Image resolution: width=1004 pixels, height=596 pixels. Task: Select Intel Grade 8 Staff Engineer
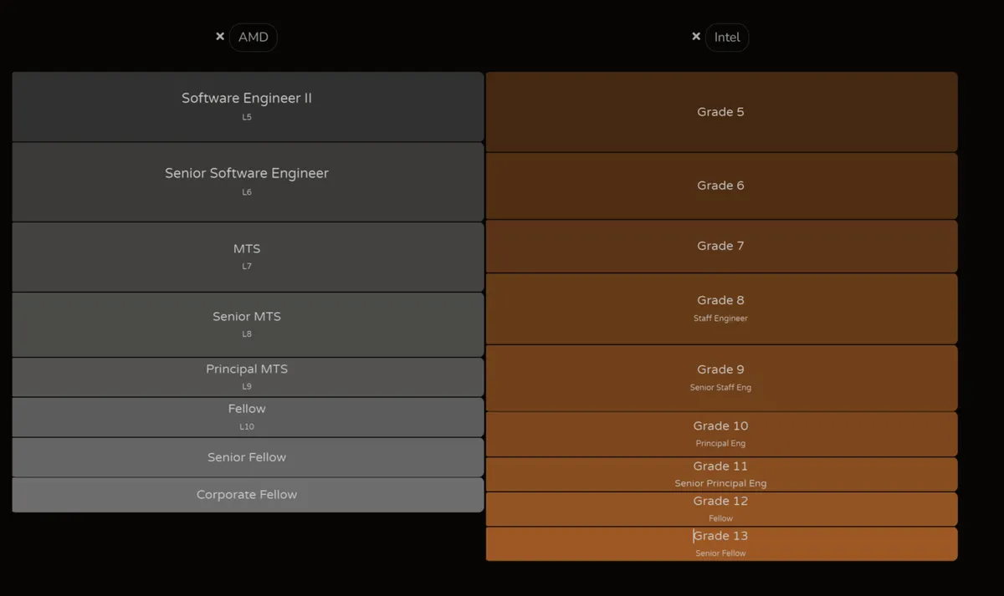720,308
